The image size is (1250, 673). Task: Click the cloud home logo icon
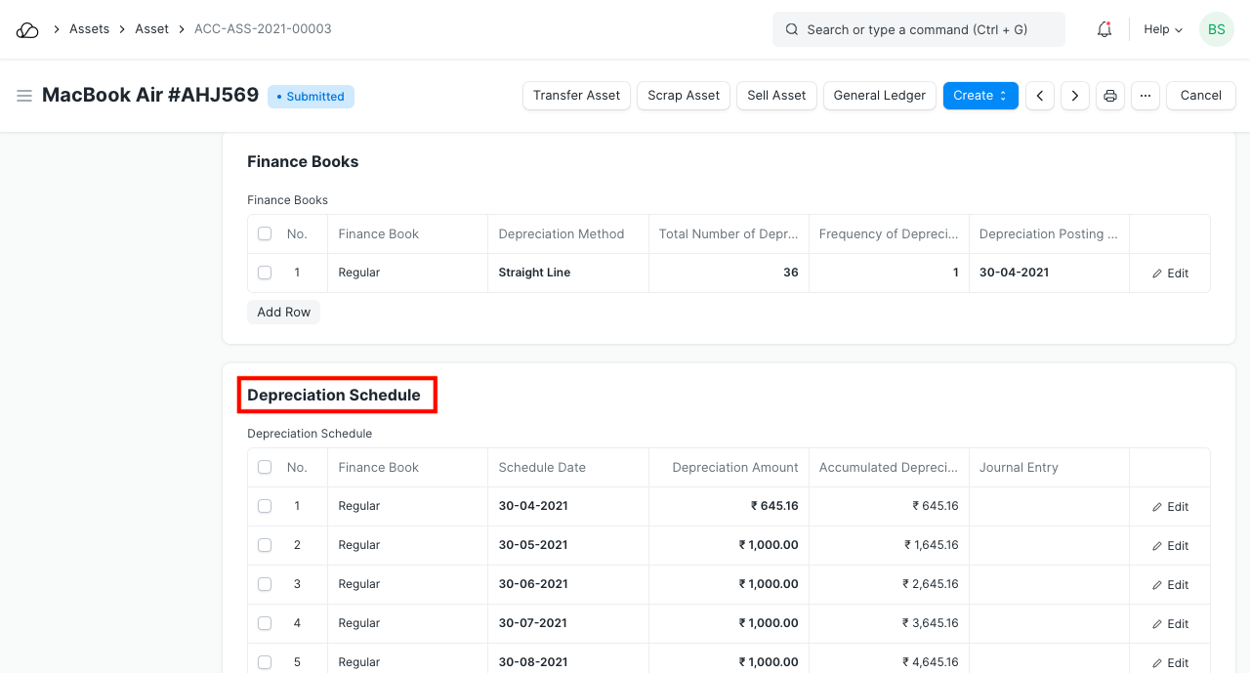click(x=27, y=29)
